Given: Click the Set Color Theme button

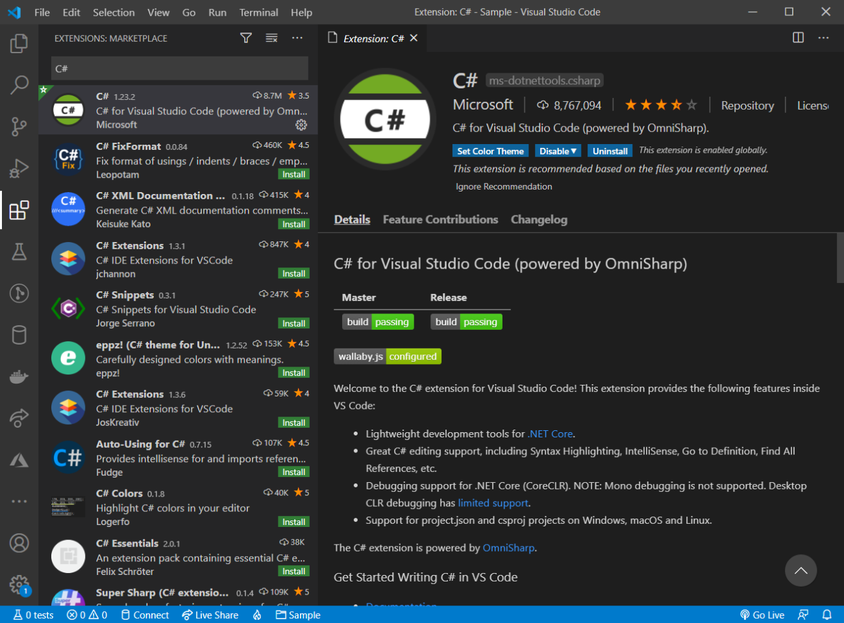Looking at the screenshot, I should [490, 151].
